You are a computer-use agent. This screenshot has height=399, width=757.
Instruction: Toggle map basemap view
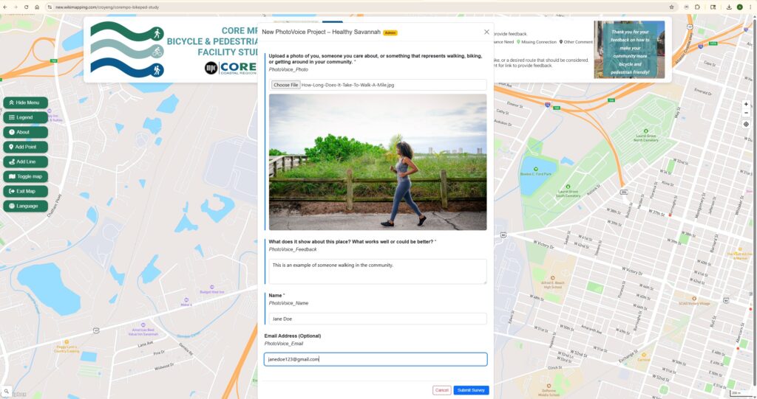25,176
